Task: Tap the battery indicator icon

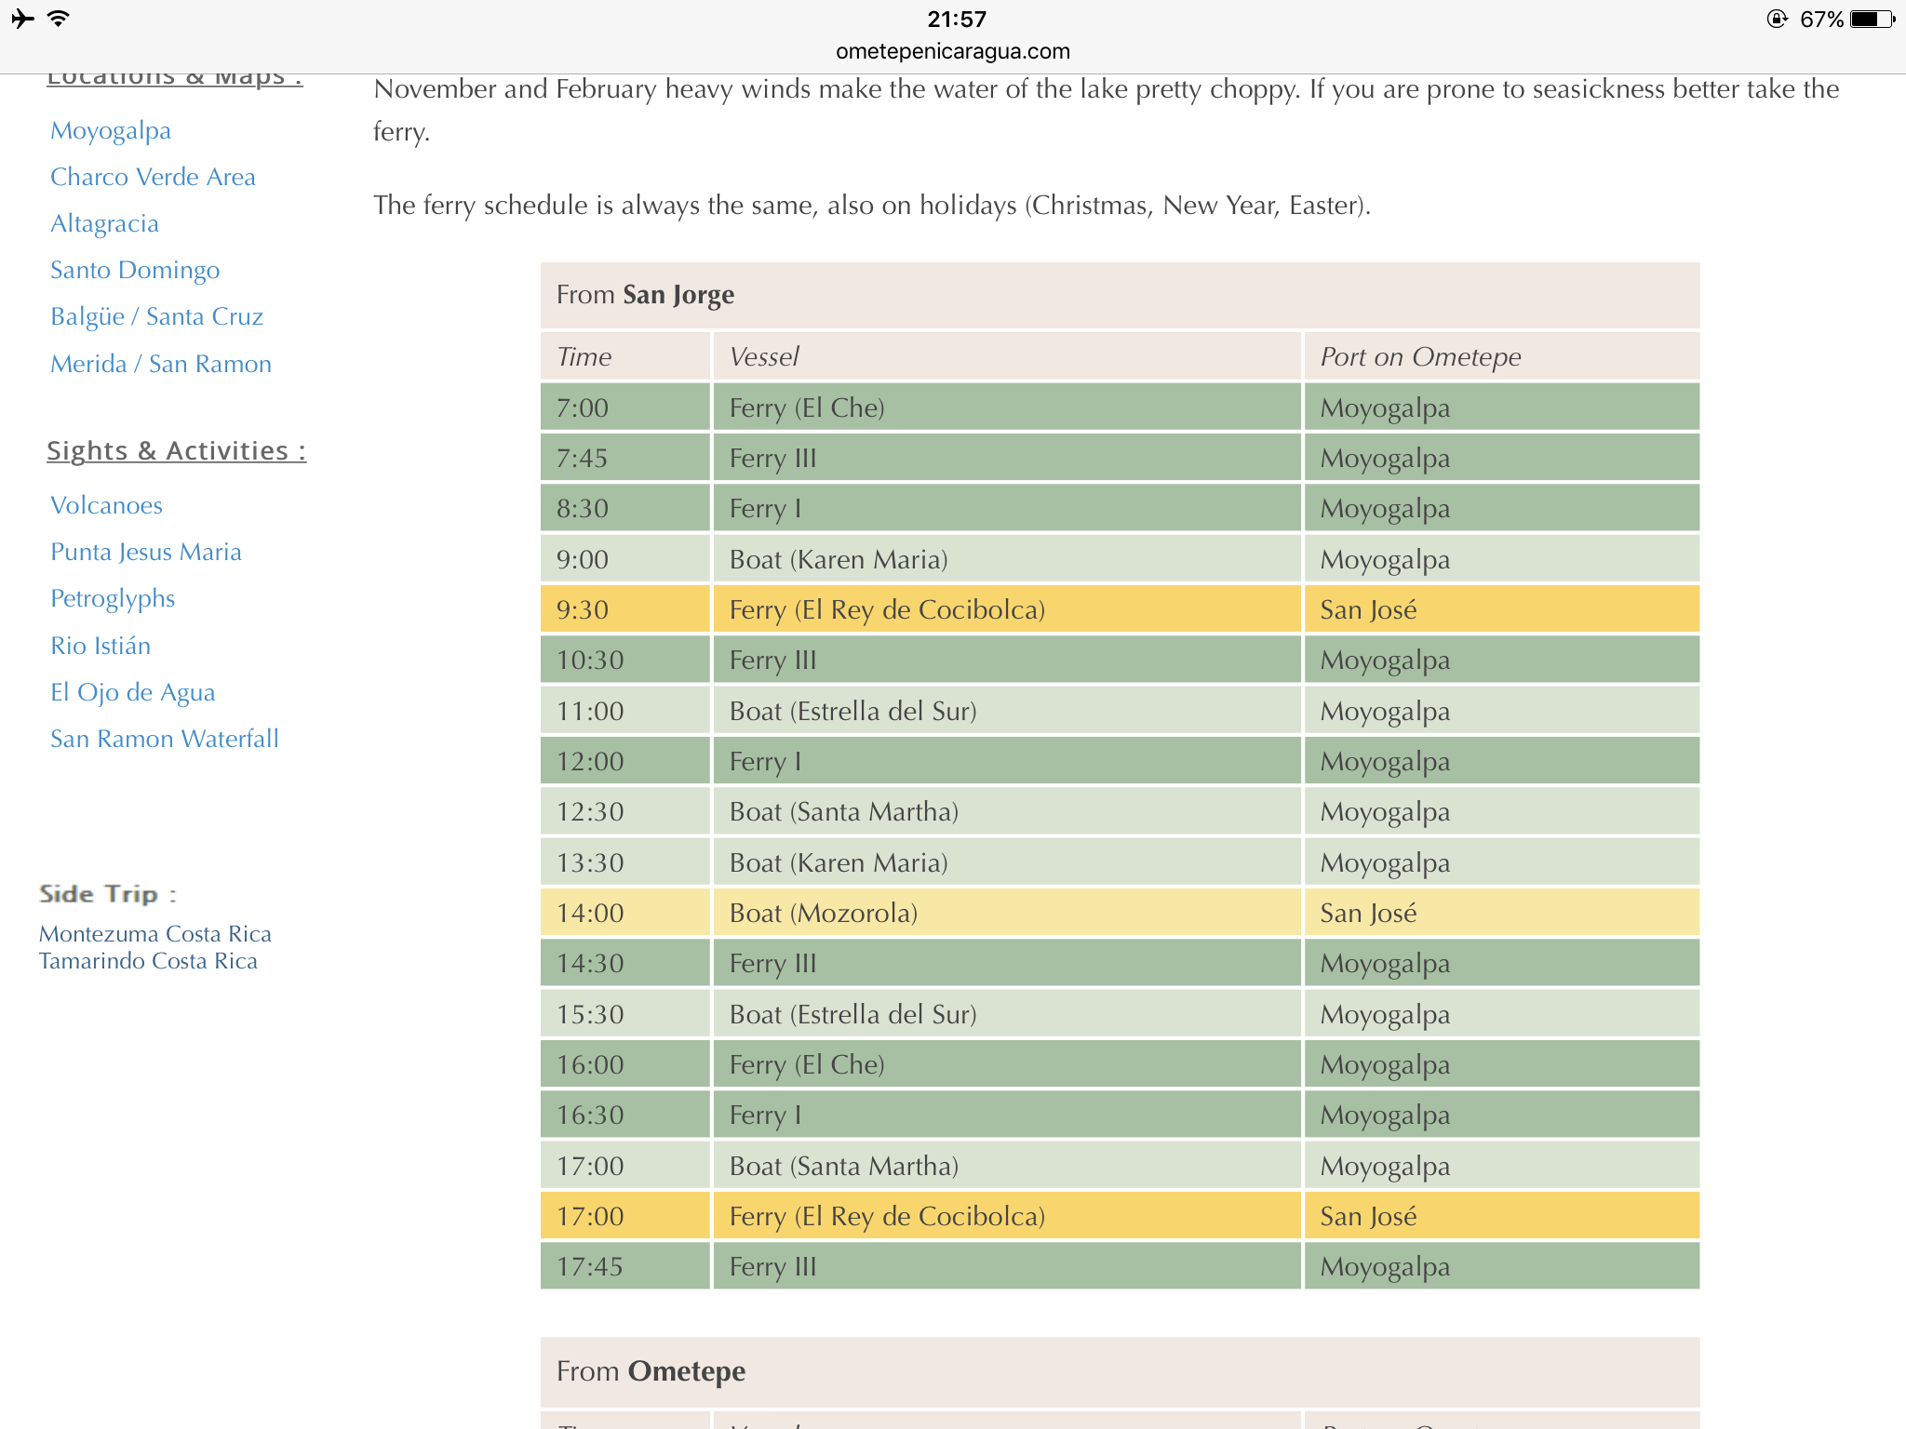Action: (x=1872, y=19)
